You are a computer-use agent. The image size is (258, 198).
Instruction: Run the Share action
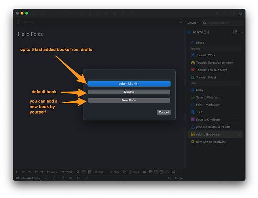(x=215, y=43)
